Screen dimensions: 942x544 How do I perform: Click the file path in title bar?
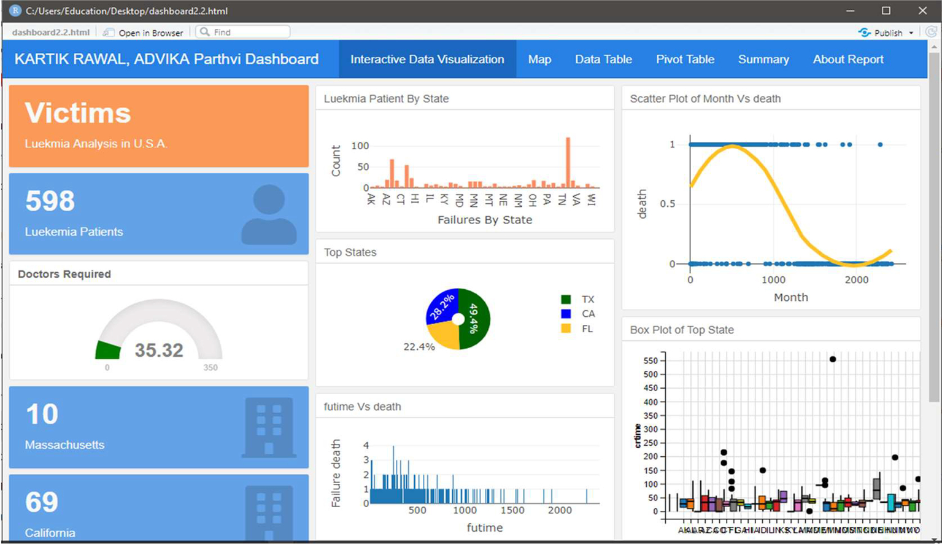pos(127,11)
